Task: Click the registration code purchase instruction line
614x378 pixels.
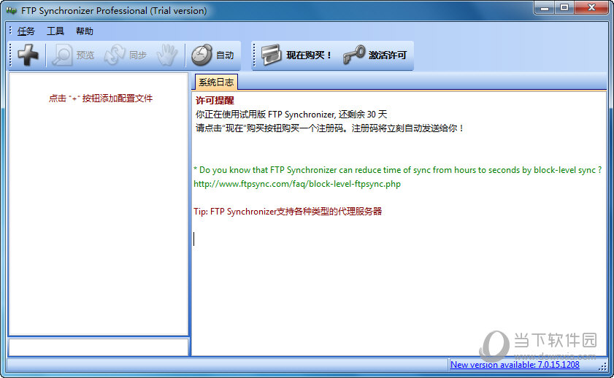Action: click(330, 128)
